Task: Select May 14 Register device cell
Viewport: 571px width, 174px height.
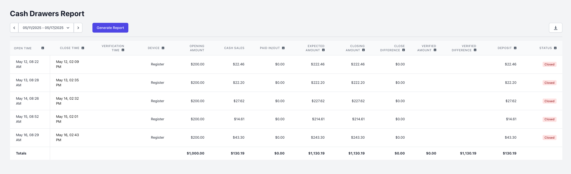Action: pyautogui.click(x=158, y=101)
